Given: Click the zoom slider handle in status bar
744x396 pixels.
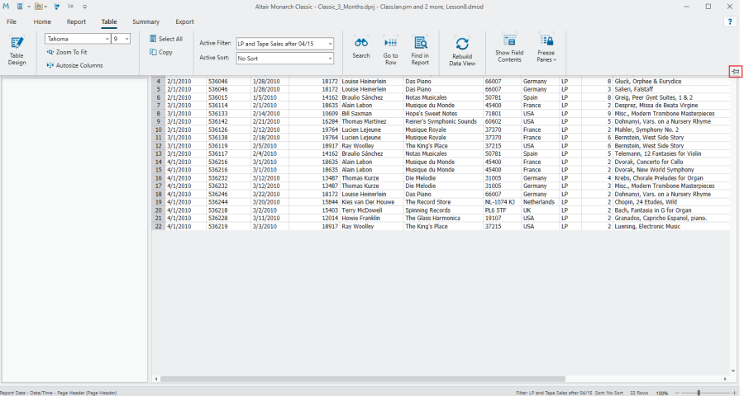Looking at the screenshot, I should 699,393.
